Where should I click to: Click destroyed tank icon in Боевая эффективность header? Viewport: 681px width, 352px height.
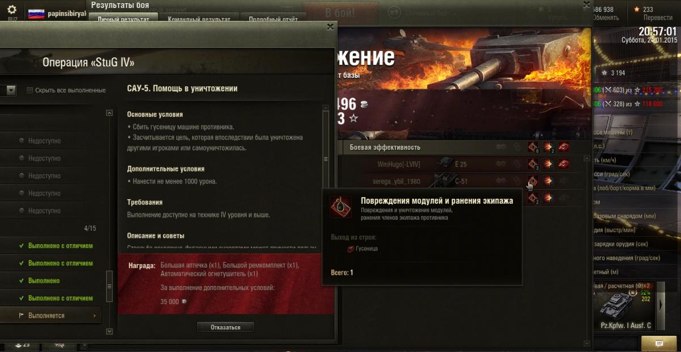[x=564, y=147]
